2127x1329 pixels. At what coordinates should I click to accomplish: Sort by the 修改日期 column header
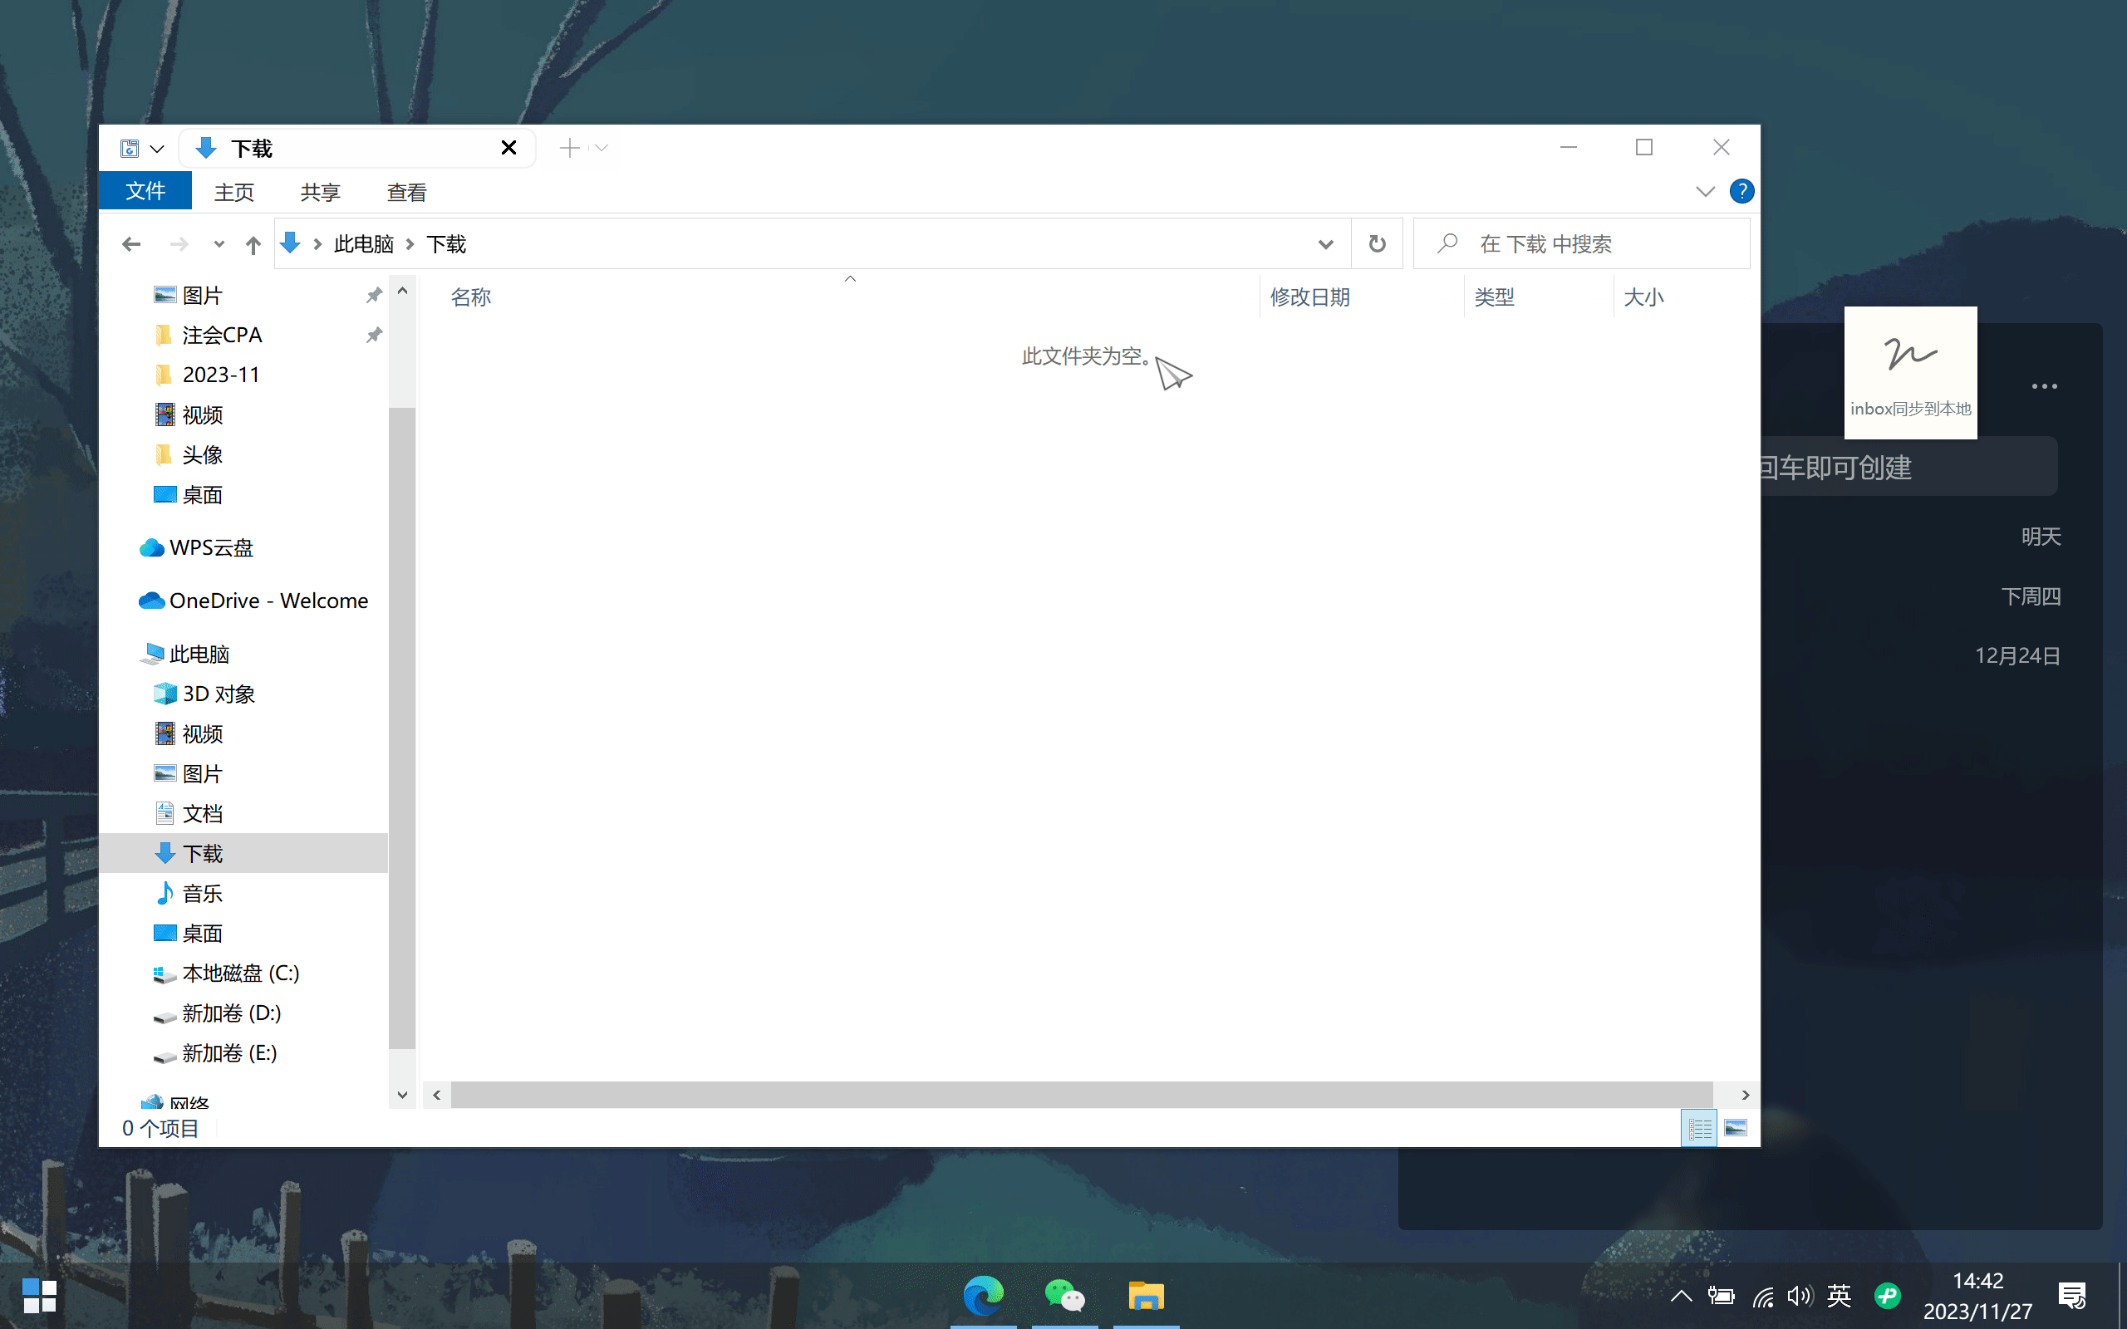tap(1309, 297)
